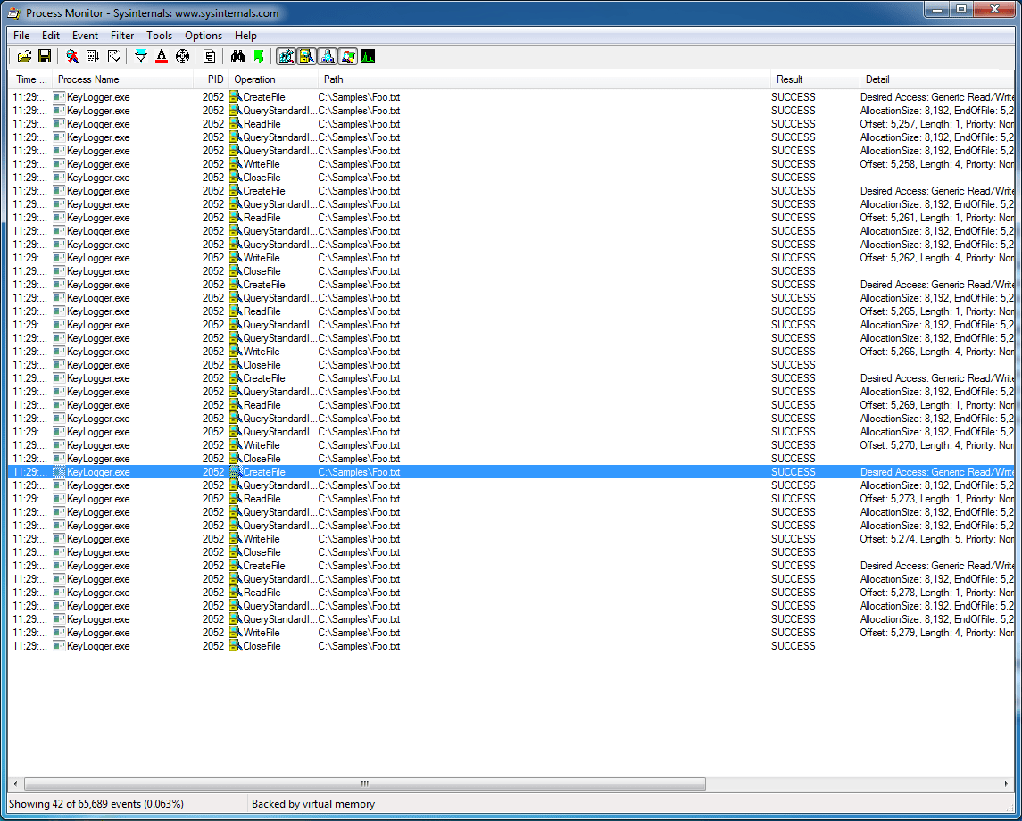Viewport: 1022px width, 821px height.
Task: Toggle the Capture events magnifier icon
Action: point(71,57)
